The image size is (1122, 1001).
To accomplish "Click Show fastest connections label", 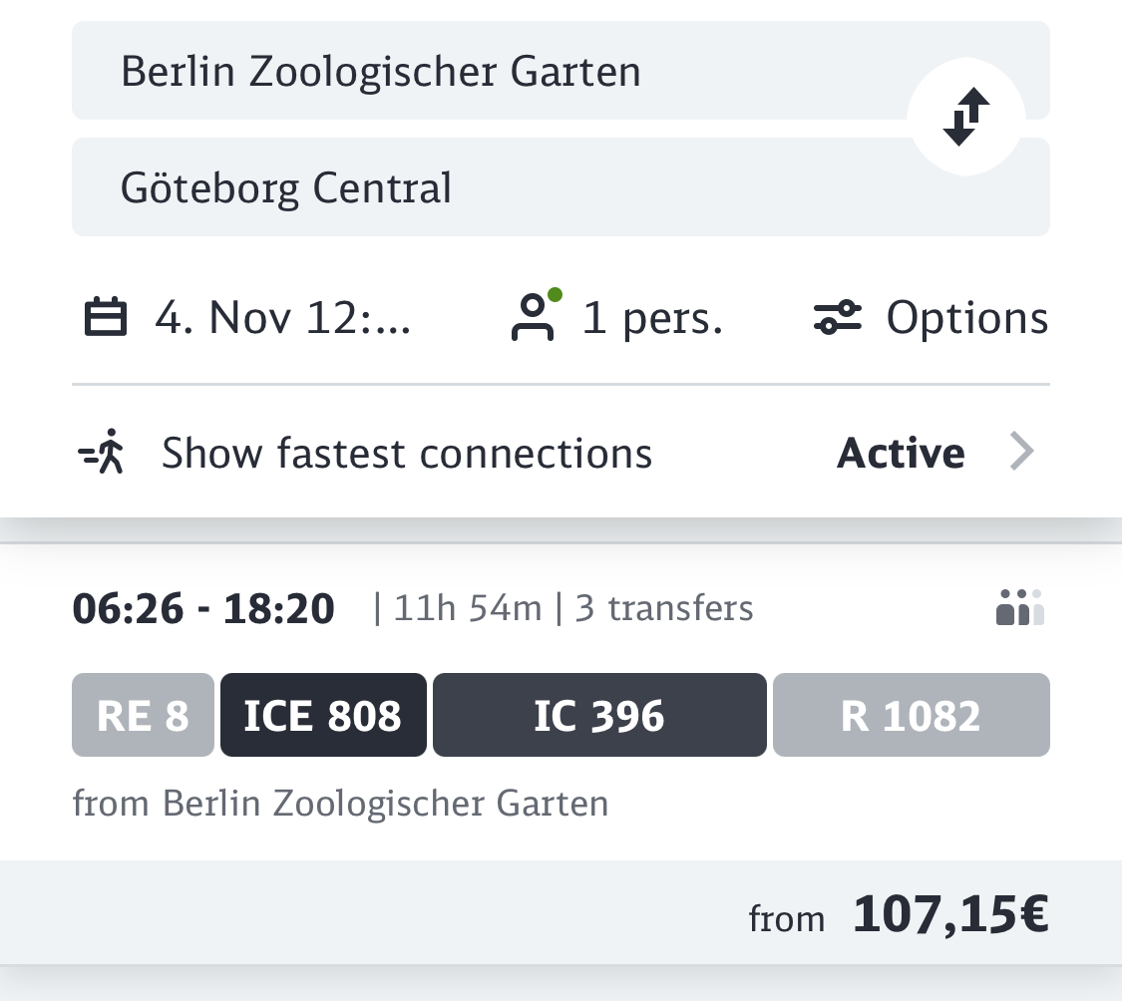I will click(407, 454).
